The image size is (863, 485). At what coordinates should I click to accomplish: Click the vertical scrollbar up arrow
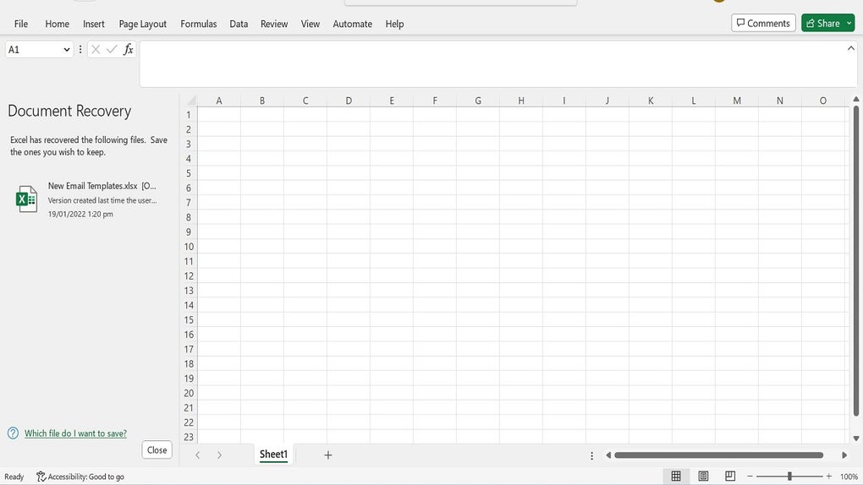point(856,99)
